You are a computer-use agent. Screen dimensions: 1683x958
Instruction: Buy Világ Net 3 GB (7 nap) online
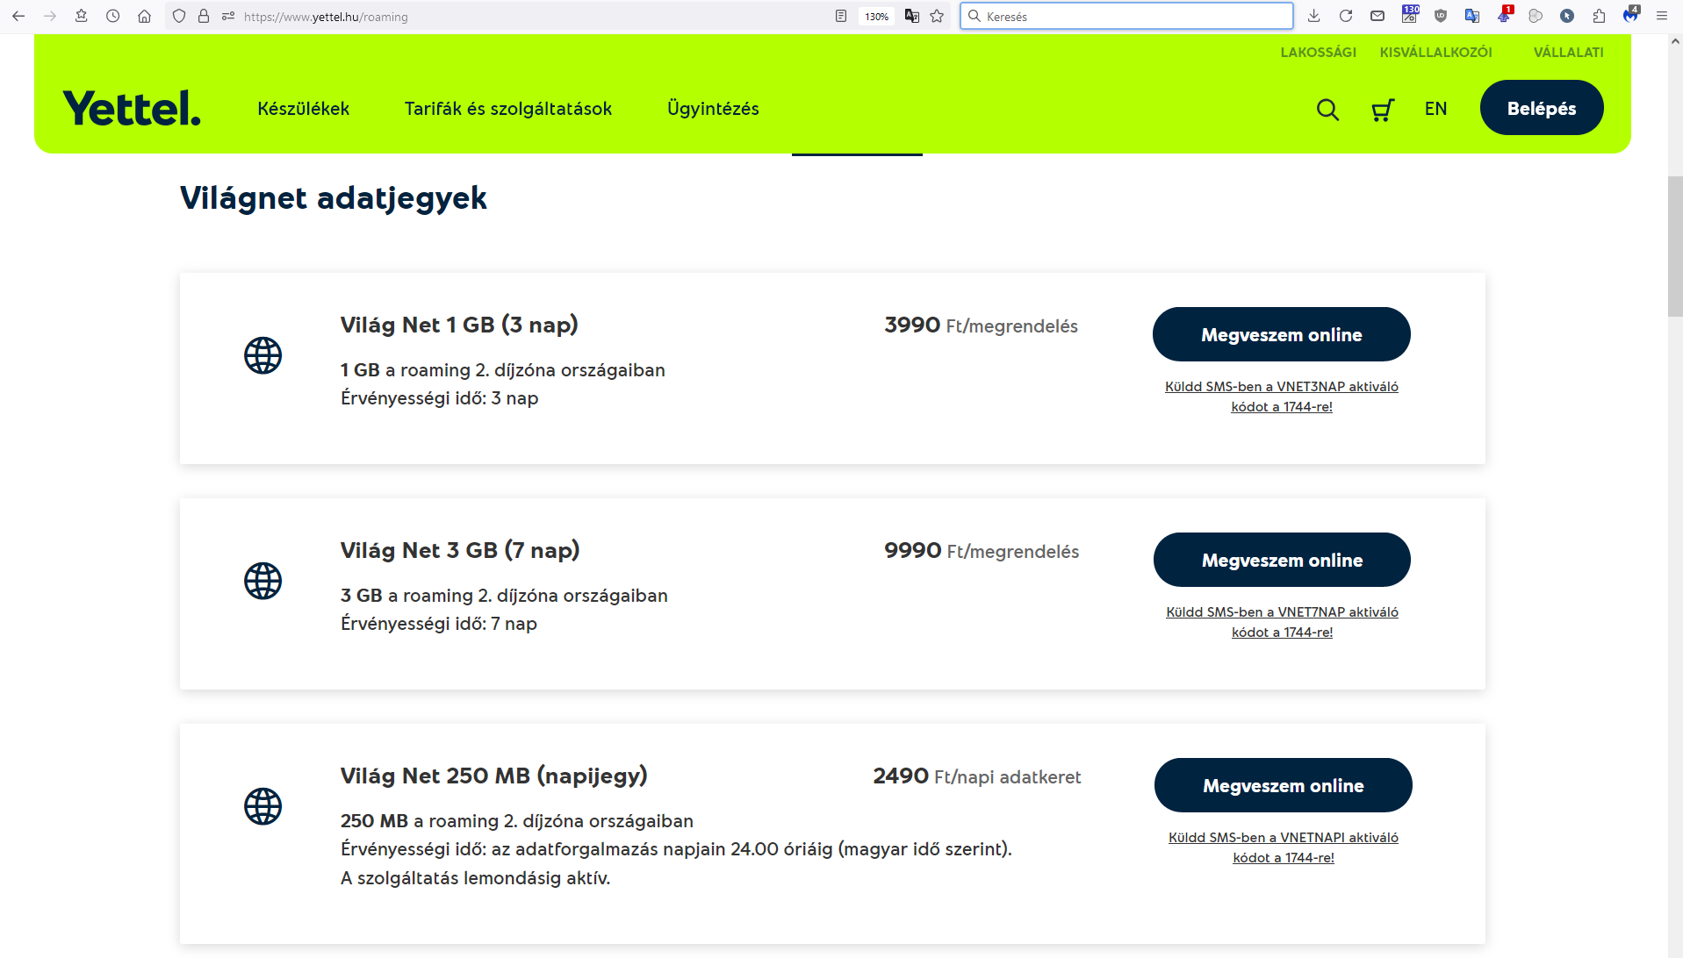1282,560
